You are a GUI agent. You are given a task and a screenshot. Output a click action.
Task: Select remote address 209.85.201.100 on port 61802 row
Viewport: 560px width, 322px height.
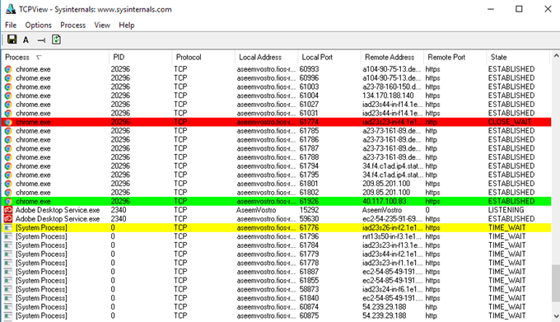click(386, 193)
